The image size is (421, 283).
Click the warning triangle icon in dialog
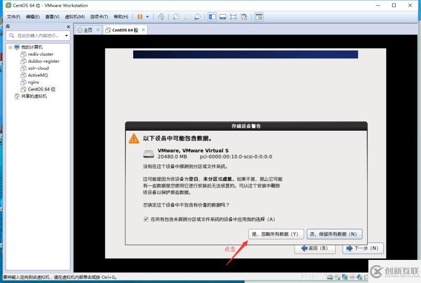pos(134,139)
